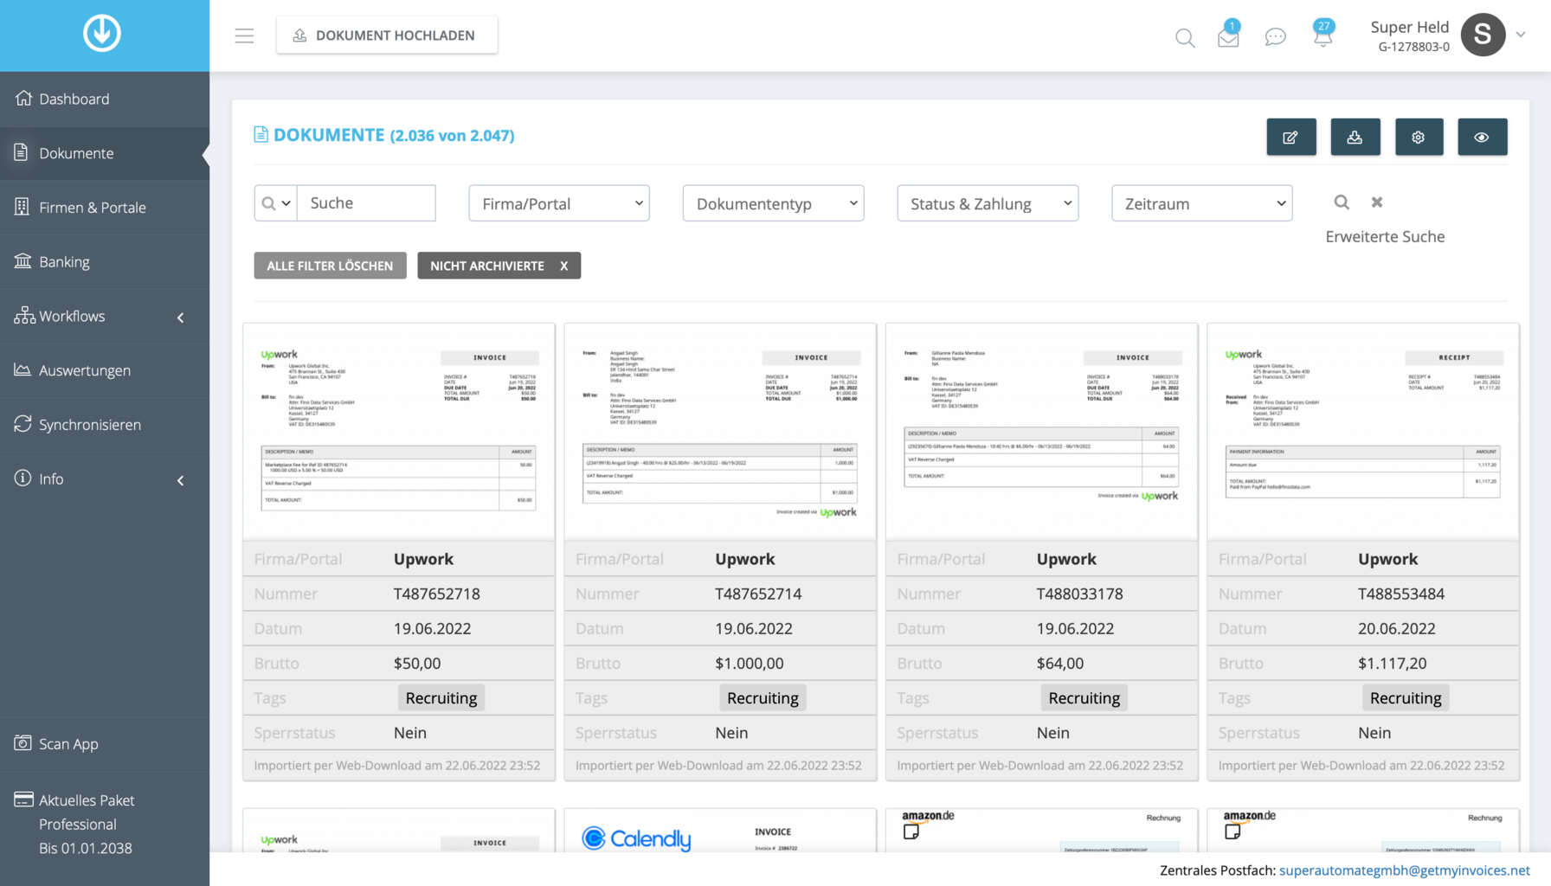Click the ALLE FILTER LÖSCHEN button

point(330,266)
